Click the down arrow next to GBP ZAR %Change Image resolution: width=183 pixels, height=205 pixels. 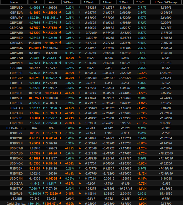coord(80,57)
